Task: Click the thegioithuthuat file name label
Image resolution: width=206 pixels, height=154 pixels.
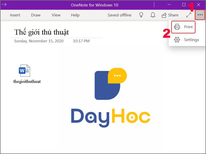Action: (x=27, y=82)
